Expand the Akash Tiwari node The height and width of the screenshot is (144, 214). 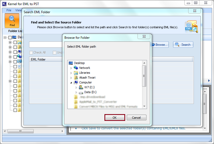point(71,78)
